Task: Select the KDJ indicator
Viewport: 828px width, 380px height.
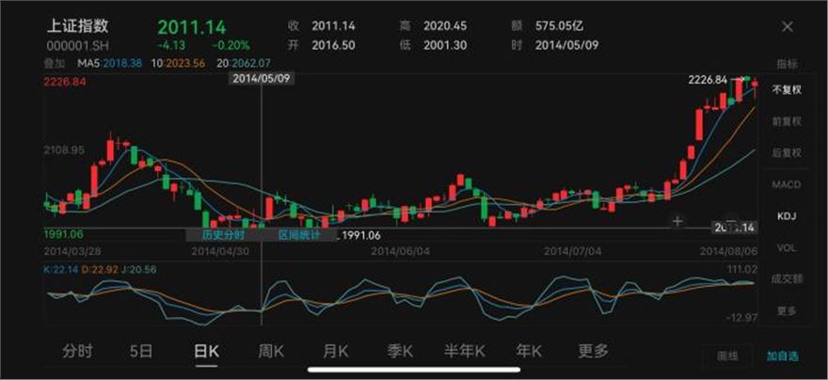Action: (x=786, y=216)
